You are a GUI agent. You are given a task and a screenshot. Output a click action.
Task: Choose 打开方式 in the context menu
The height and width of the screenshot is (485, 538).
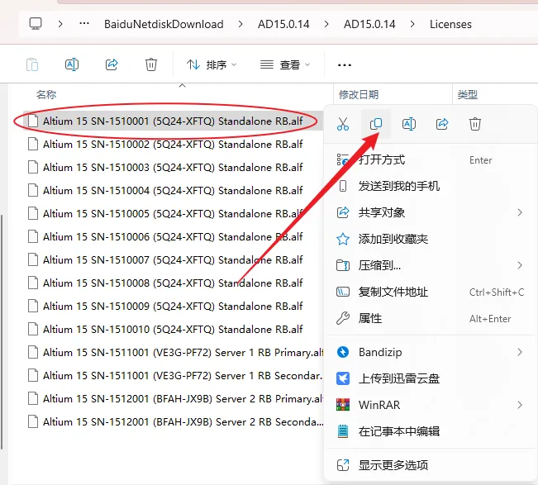click(431, 159)
